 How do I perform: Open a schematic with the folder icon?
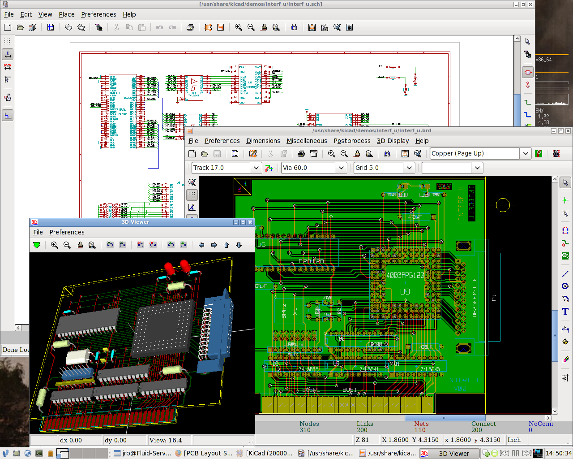coord(20,27)
